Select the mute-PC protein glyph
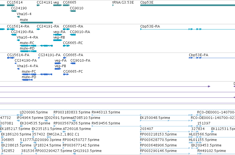The image size is (235, 155). point(37,74)
